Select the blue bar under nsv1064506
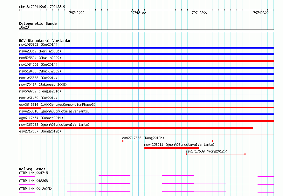The image size is (283, 196). click(146, 68)
